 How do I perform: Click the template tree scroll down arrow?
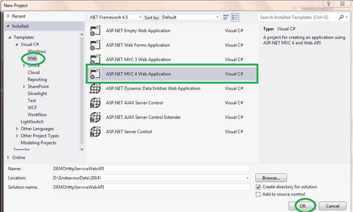tap(81, 150)
